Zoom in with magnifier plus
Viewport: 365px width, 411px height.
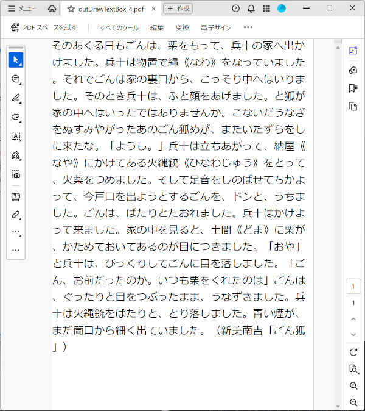click(353, 385)
